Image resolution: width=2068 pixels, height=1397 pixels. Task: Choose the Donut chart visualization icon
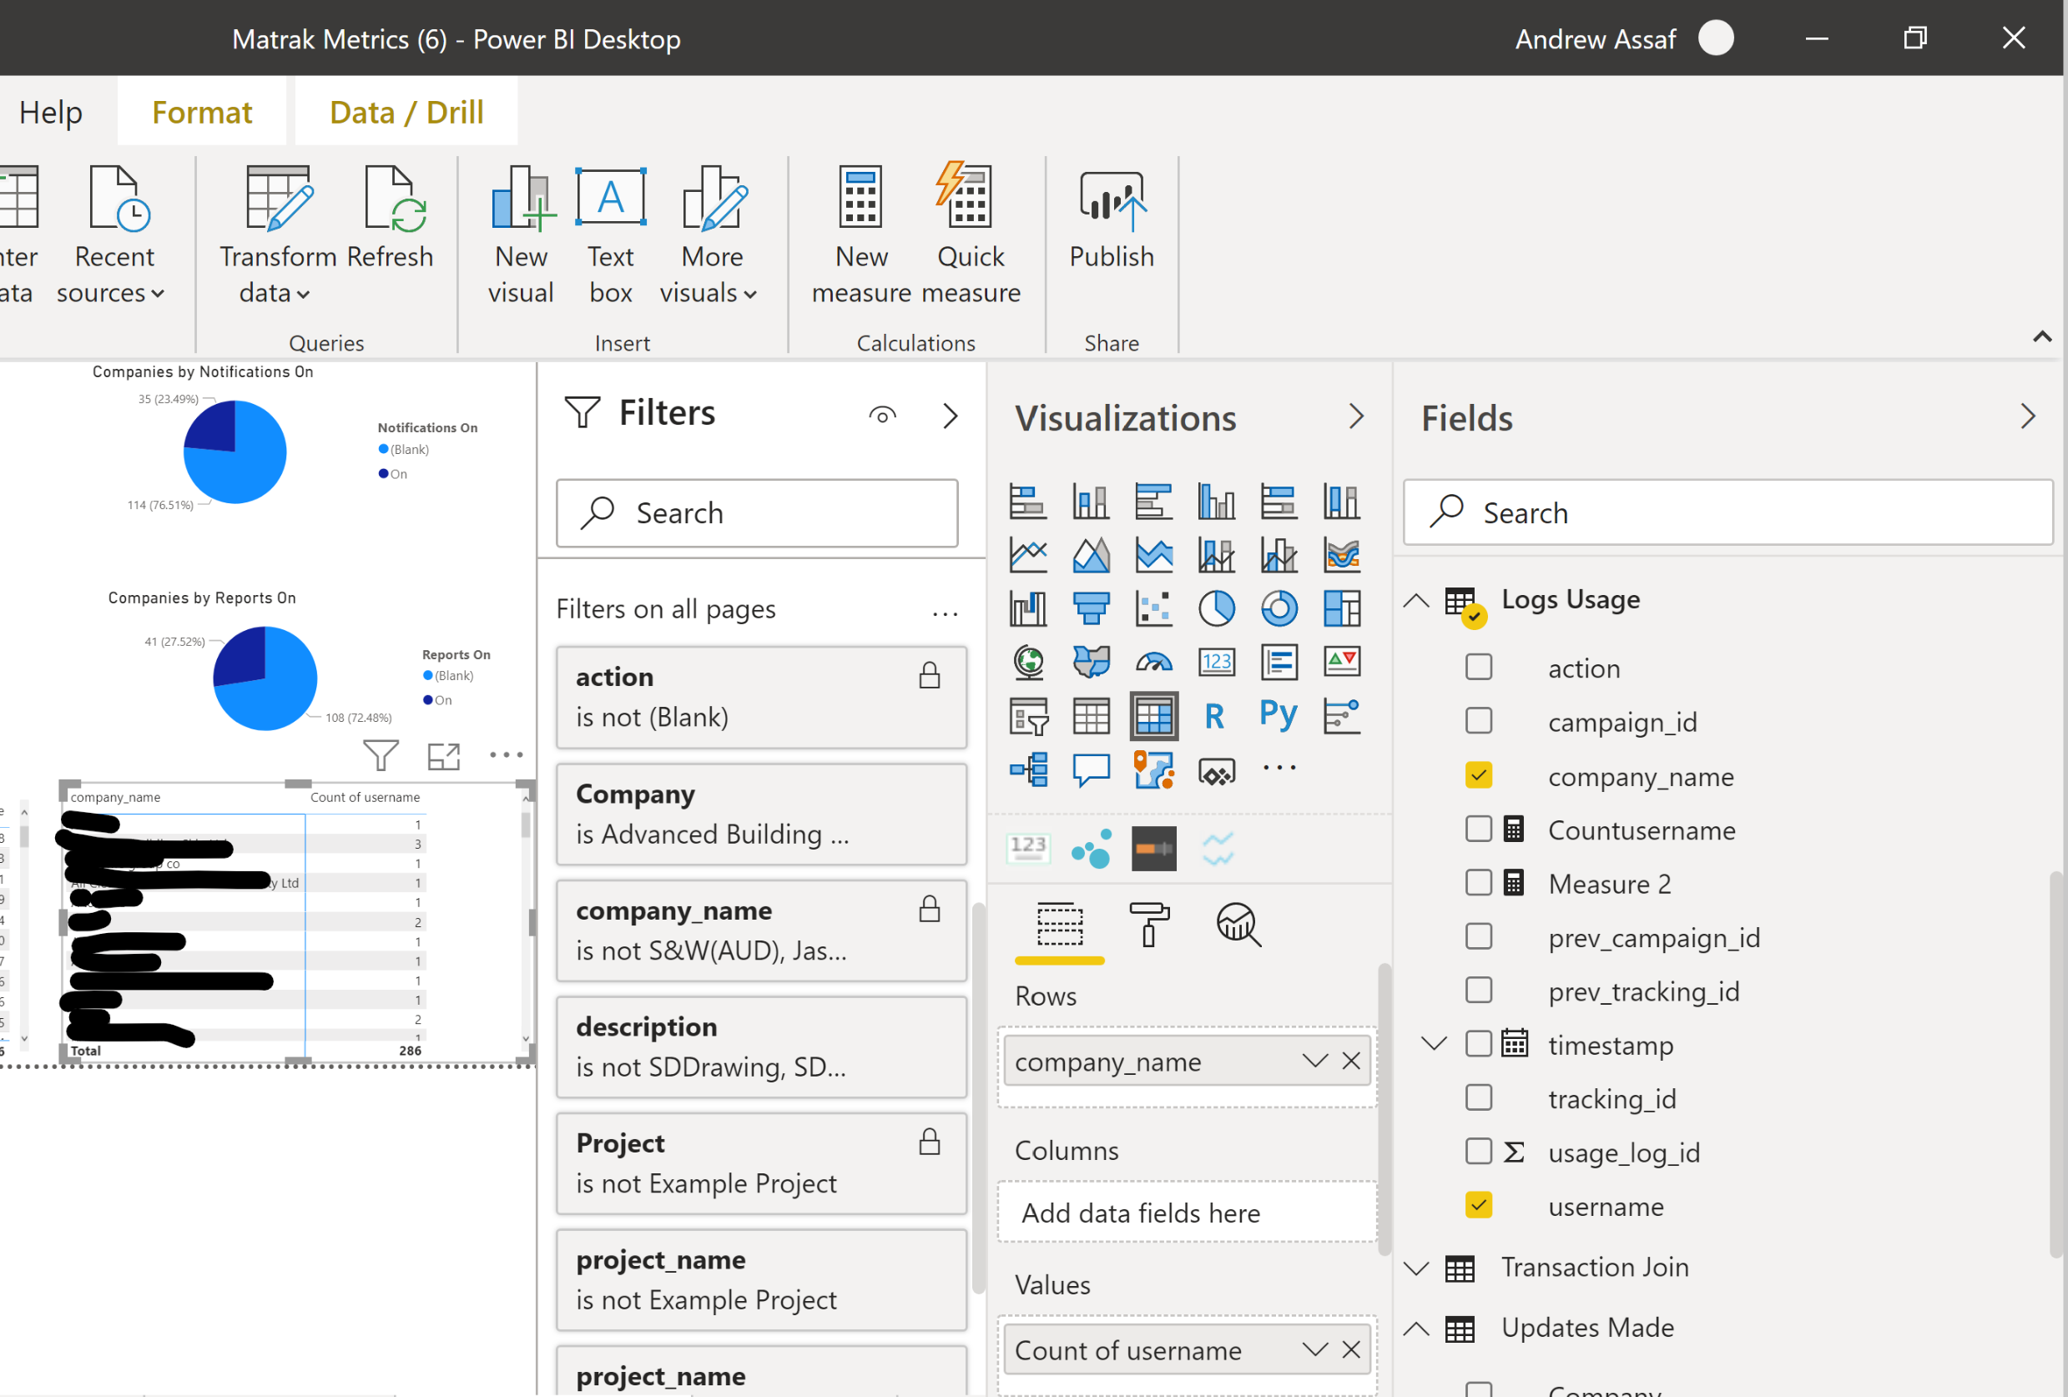(x=1279, y=608)
